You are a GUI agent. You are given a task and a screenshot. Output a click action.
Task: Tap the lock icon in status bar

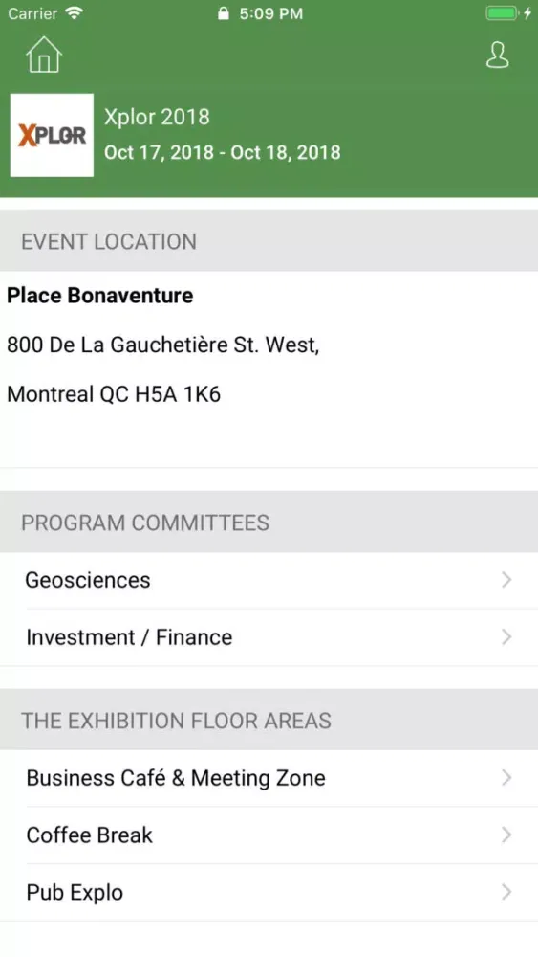click(224, 13)
